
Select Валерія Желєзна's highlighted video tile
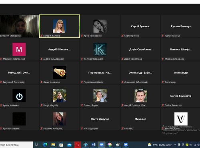(60, 26)
